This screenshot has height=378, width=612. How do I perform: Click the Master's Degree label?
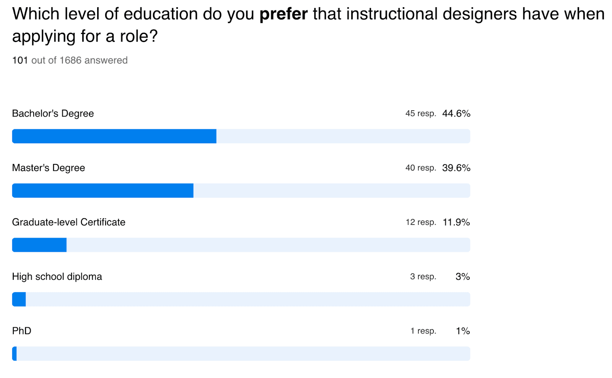[49, 168]
